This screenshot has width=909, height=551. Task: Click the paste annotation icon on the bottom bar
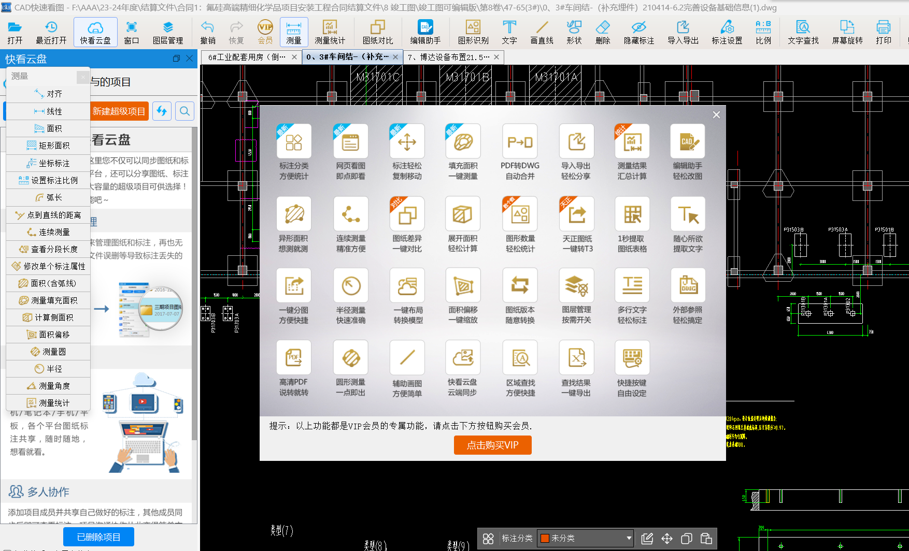coord(706,538)
